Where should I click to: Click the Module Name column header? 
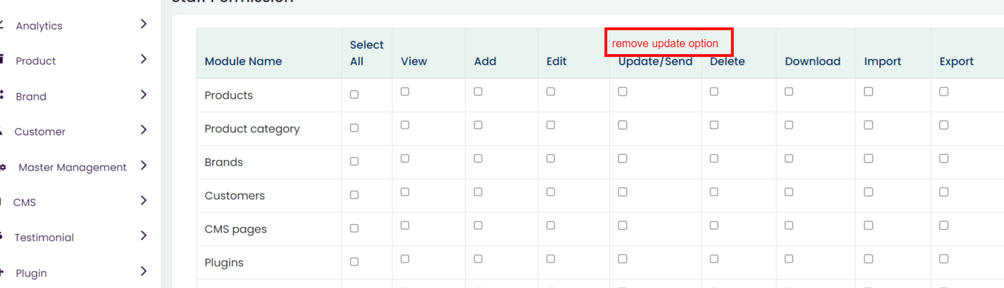[243, 61]
